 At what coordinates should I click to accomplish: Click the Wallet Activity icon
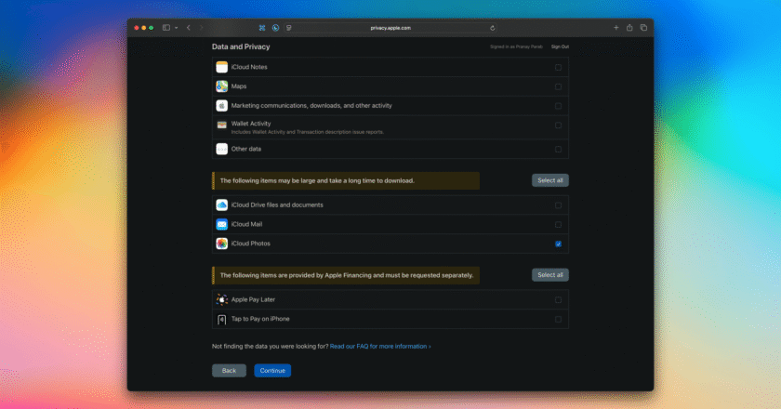tap(221, 125)
